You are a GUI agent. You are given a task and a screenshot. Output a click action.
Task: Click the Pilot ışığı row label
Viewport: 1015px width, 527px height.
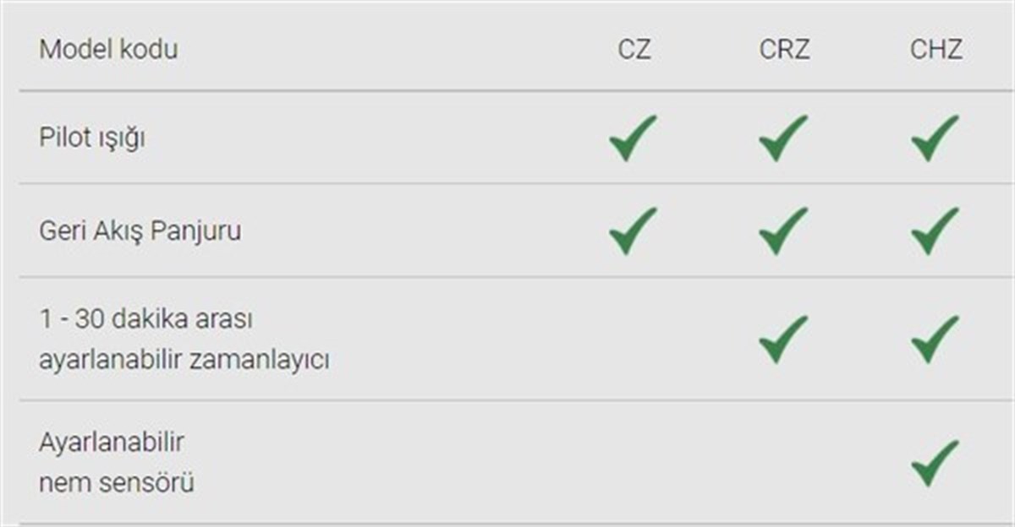click(91, 139)
